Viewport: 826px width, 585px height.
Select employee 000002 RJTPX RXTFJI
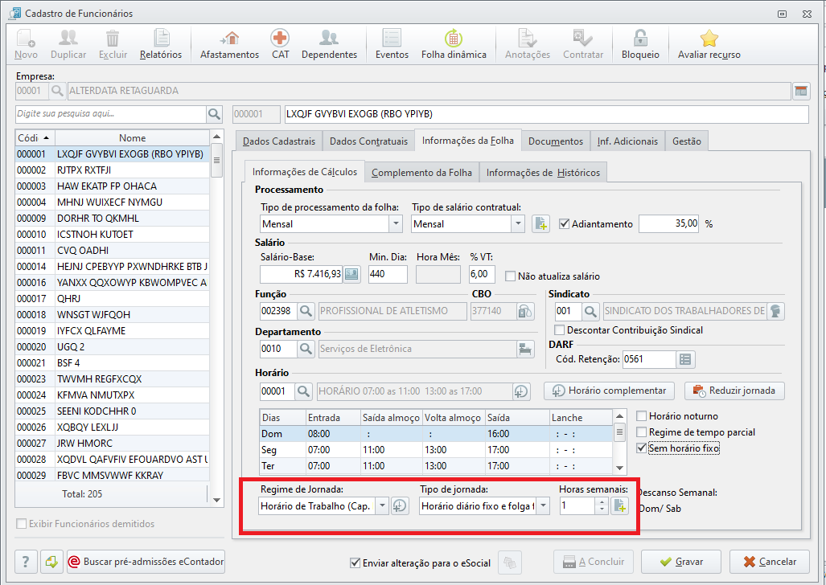(x=113, y=170)
